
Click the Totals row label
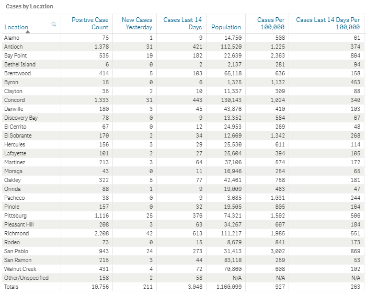[11, 287]
